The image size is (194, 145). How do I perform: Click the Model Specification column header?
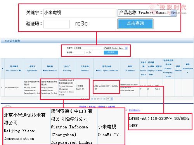point(107,68)
